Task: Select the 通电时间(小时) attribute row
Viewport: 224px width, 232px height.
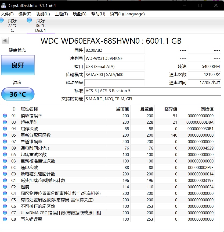Action: click(x=35, y=148)
